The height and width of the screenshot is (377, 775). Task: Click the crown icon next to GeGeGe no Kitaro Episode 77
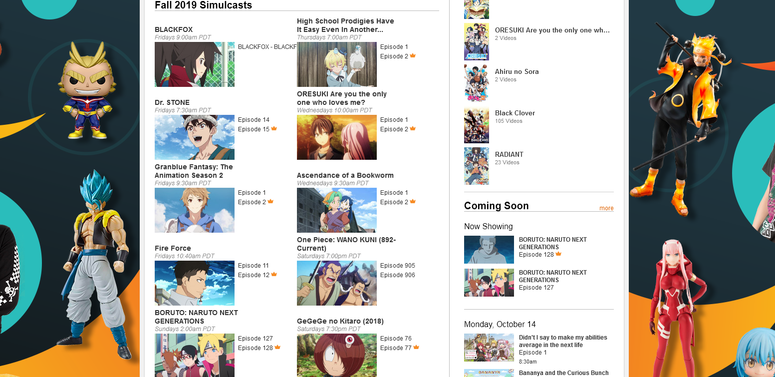pos(416,348)
